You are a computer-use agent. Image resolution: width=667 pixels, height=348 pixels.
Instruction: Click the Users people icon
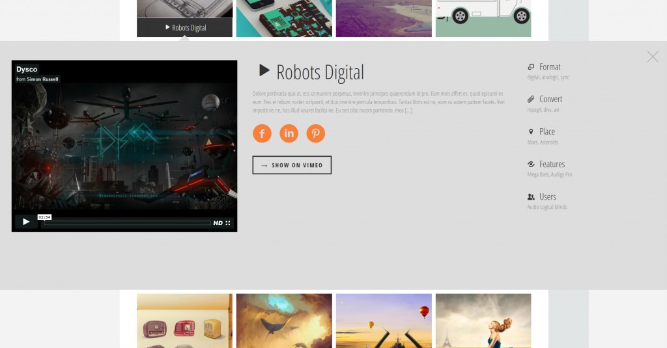click(x=531, y=196)
